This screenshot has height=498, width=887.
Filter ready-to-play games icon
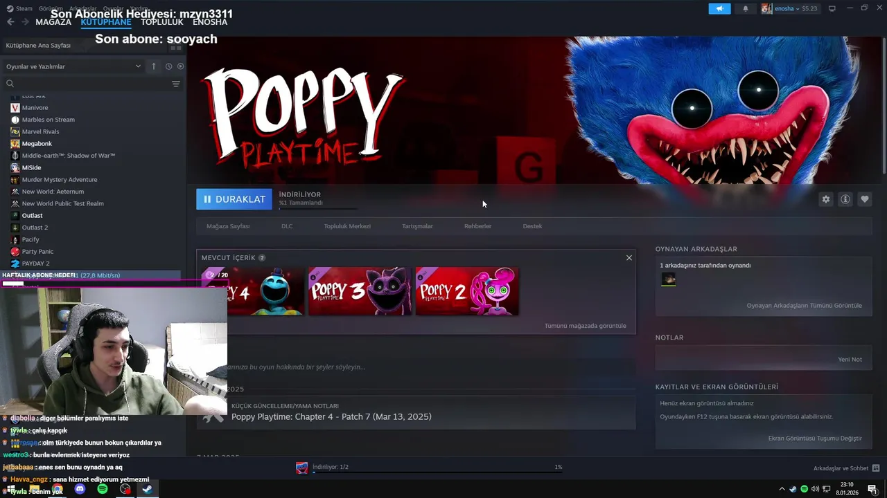180,66
